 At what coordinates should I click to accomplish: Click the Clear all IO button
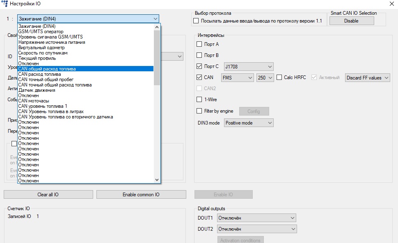click(48, 195)
